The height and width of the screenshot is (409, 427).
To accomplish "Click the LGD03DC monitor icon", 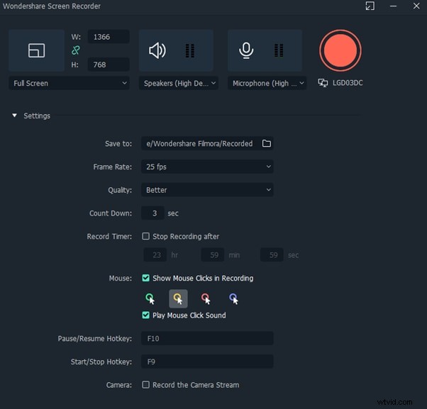I will click(x=324, y=83).
